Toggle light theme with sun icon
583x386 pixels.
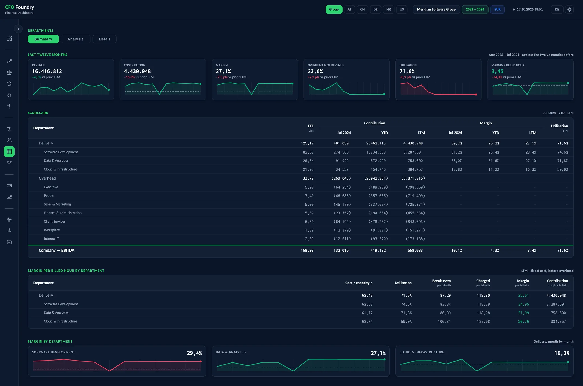pyautogui.click(x=569, y=9)
